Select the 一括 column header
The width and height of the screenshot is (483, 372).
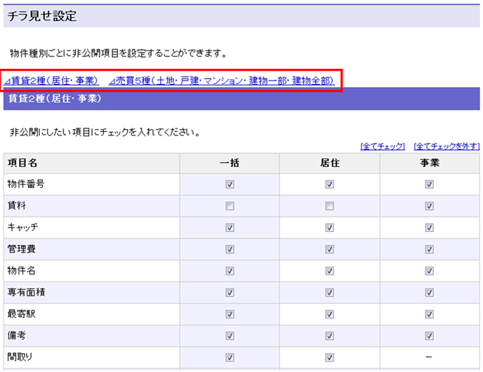pos(230,163)
